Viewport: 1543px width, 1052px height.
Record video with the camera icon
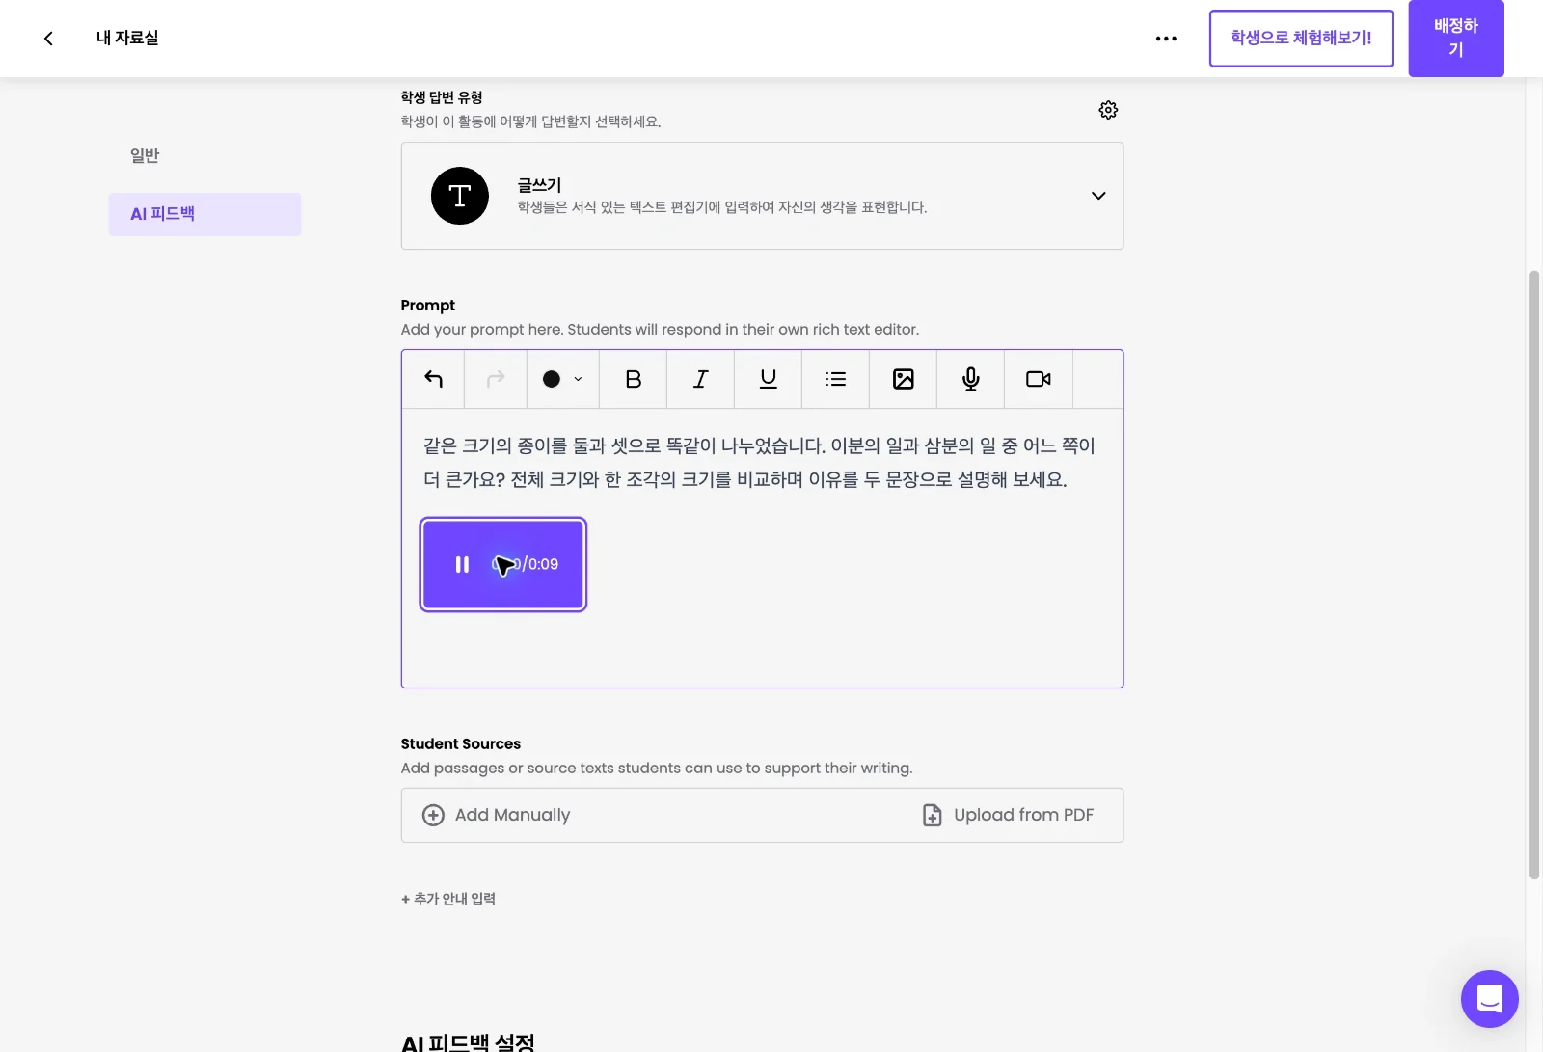tap(1039, 379)
